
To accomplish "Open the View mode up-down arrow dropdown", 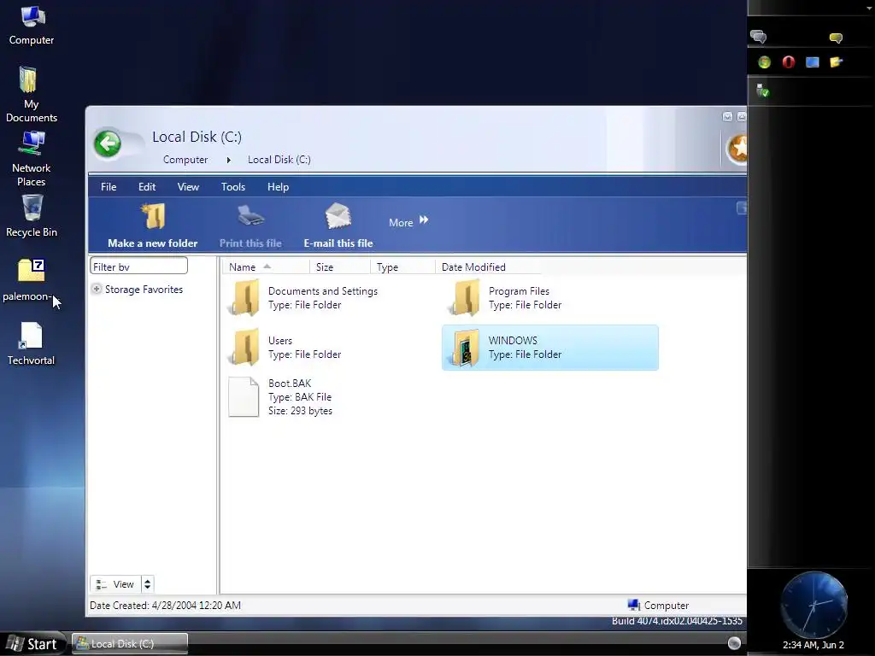I will (x=147, y=584).
